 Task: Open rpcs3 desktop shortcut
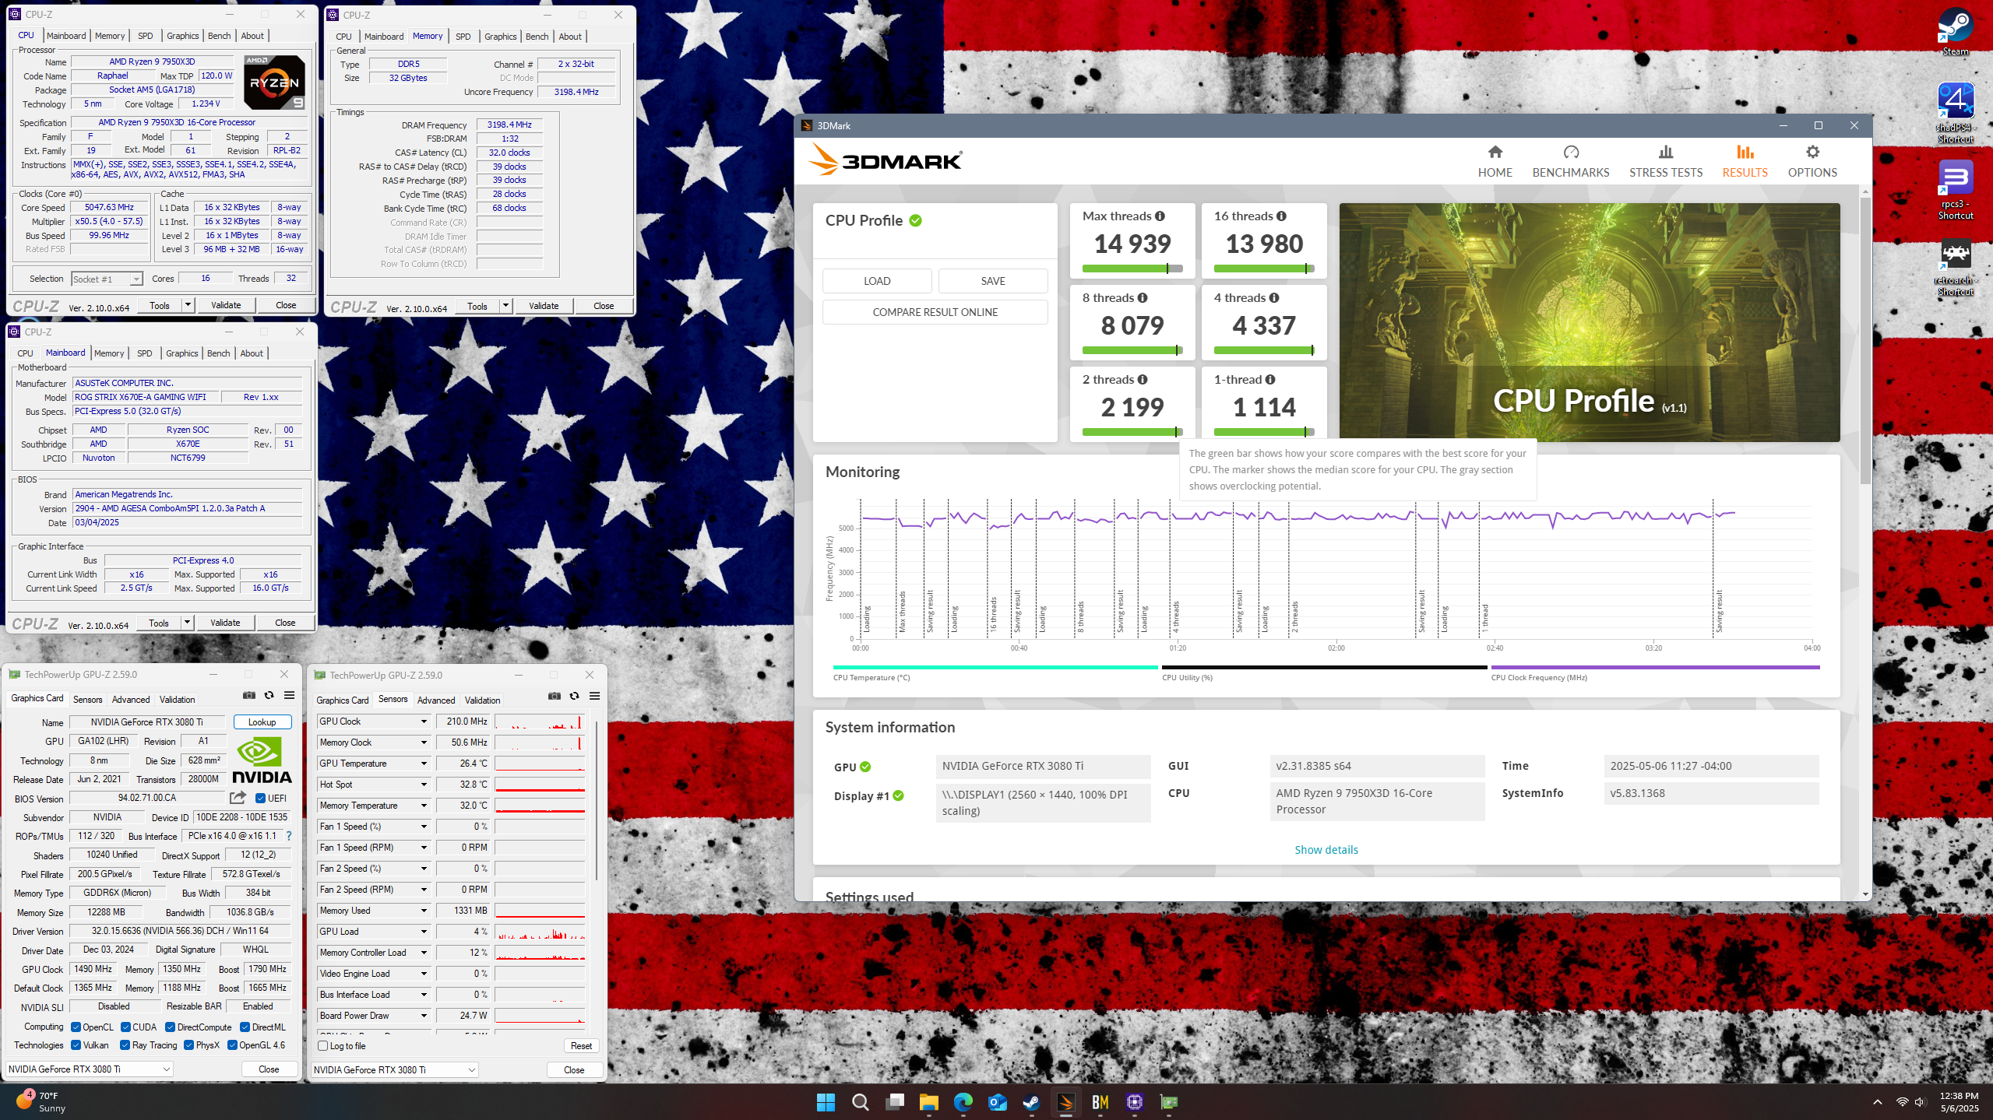(x=1955, y=190)
